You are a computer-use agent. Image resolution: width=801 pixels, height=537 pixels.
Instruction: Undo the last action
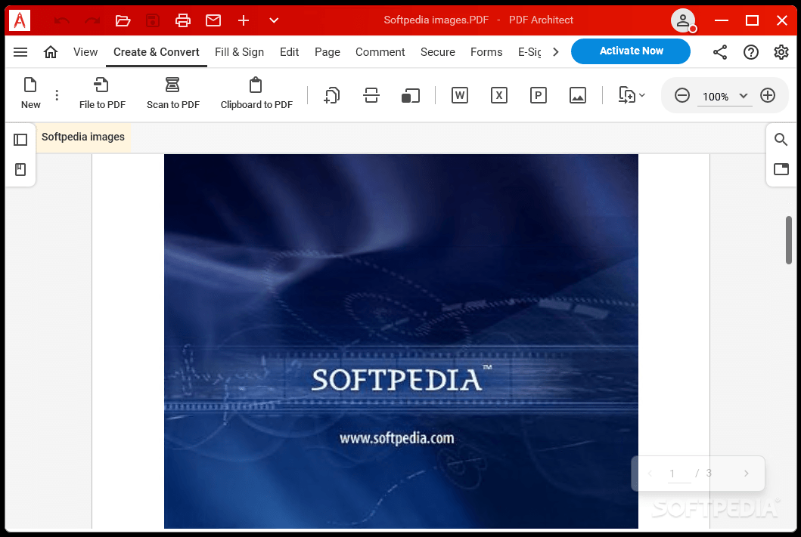[x=62, y=20]
